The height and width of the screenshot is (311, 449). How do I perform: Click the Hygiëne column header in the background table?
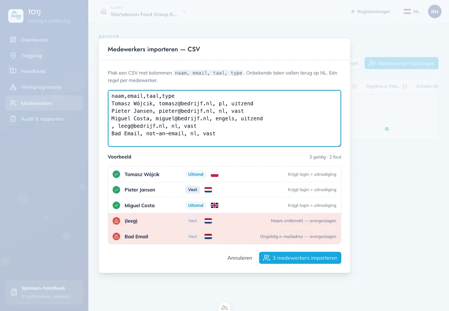point(384,86)
